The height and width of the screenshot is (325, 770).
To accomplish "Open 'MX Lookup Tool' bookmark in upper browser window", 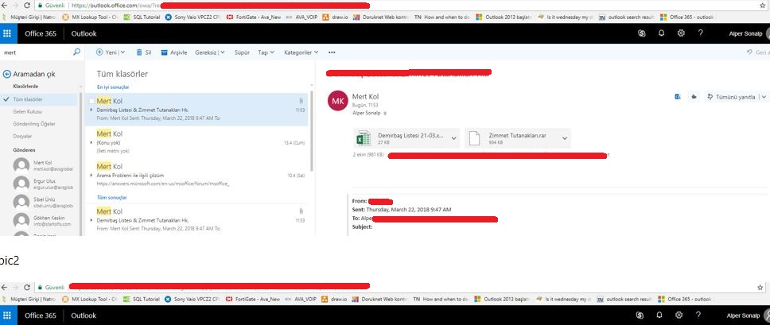I will coord(89,17).
